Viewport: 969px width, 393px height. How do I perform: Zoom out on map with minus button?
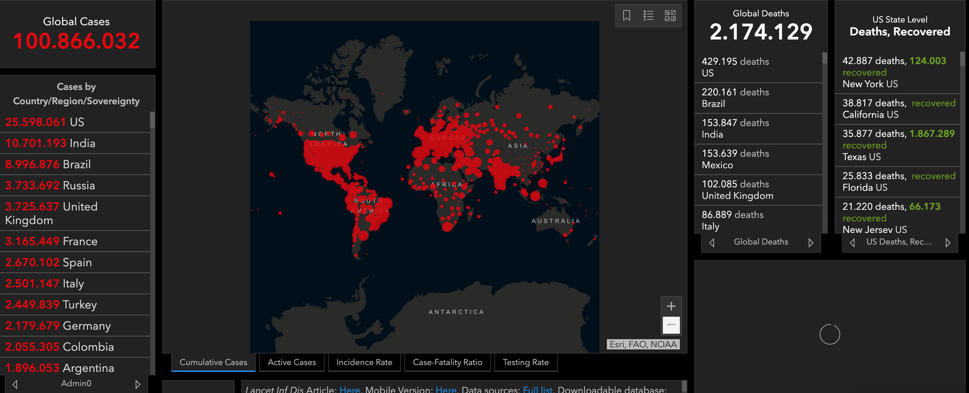coord(671,325)
